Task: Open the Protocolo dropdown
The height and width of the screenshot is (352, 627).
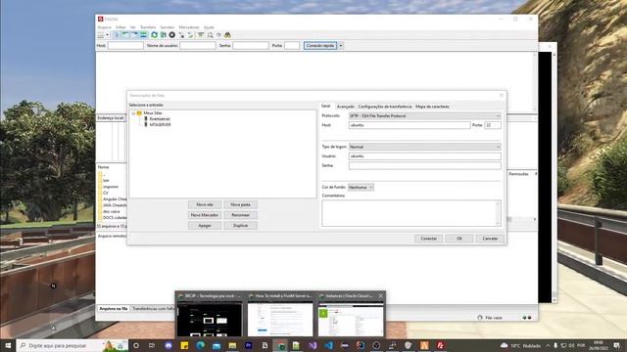Action: click(424, 115)
